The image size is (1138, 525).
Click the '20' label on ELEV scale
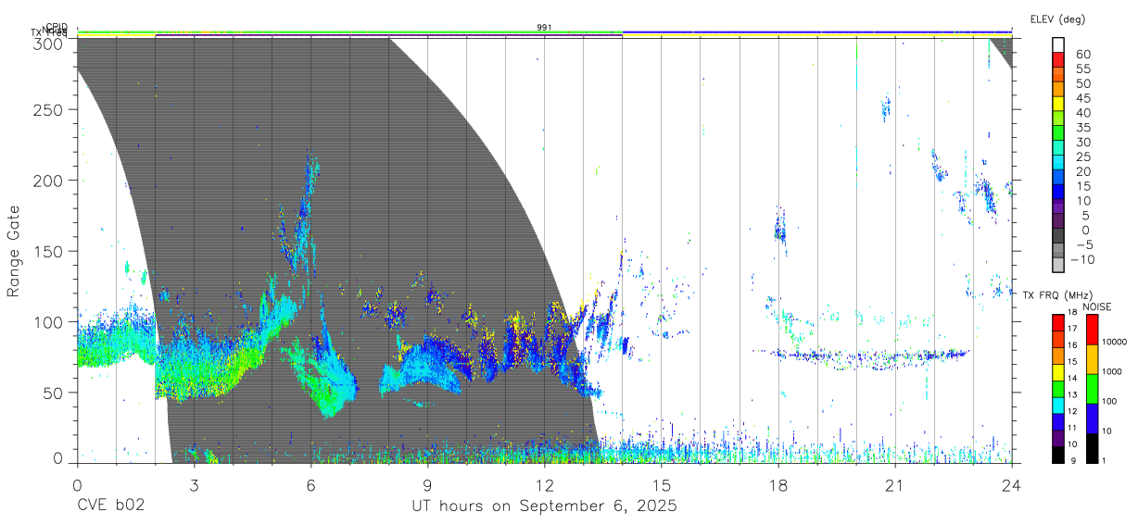tap(1083, 172)
